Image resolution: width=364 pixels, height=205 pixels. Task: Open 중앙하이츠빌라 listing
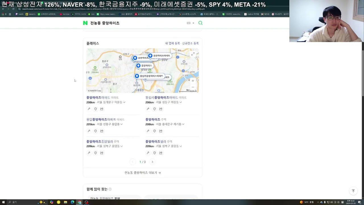coord(156,142)
